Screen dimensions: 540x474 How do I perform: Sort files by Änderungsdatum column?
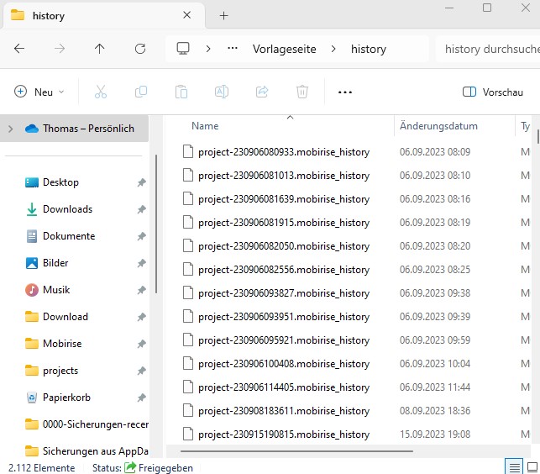(x=438, y=126)
